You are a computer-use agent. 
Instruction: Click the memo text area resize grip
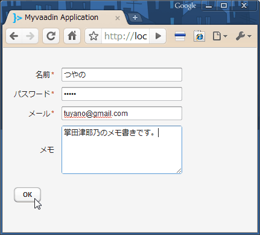(x=179, y=170)
